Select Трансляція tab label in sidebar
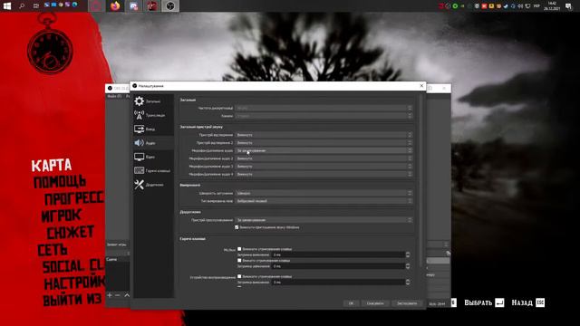This screenshot has width=580, height=326. point(155,115)
